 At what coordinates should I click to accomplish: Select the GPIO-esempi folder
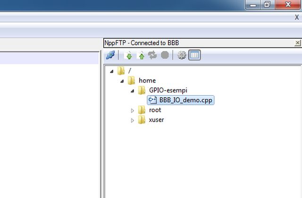tap(168, 90)
